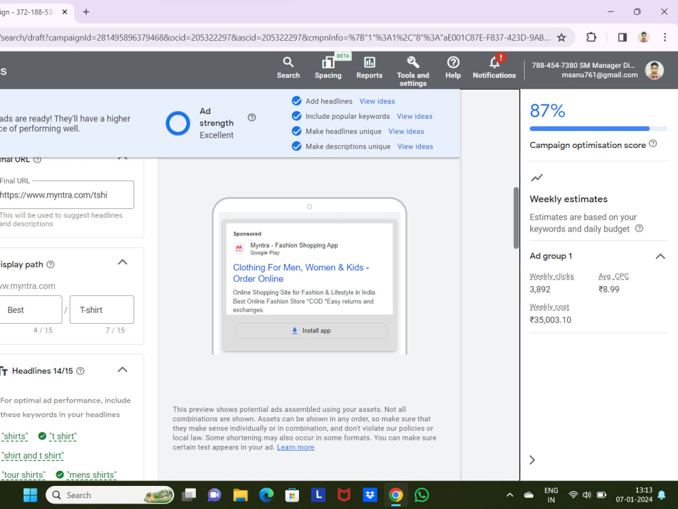Collapse the Headlines 14/15 section
This screenshot has height=509, width=678.
(x=123, y=370)
